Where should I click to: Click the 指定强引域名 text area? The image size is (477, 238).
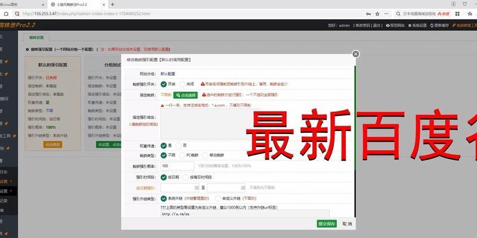point(210,124)
